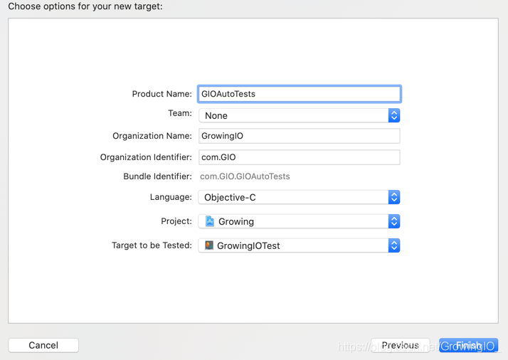508x360 pixels.
Task: Open the Project dropdown showing Growing
Action: pos(299,221)
